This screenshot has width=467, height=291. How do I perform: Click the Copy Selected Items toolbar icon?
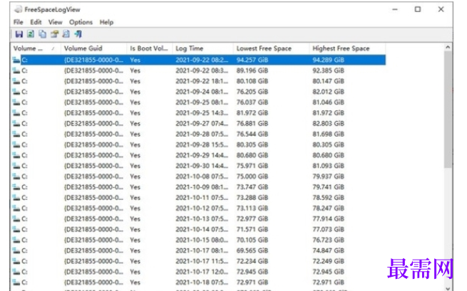[43, 34]
